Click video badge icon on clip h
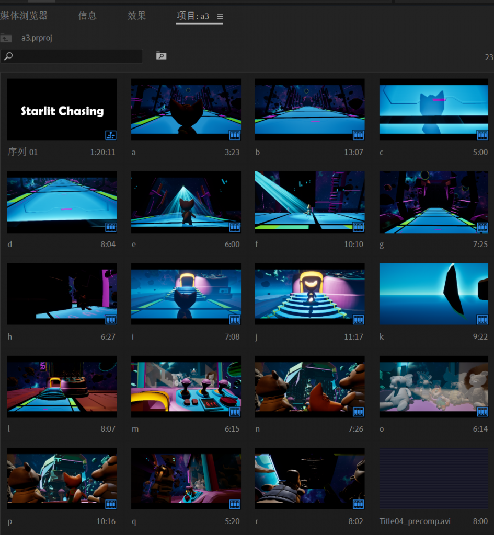This screenshot has height=535, width=494. [x=111, y=320]
